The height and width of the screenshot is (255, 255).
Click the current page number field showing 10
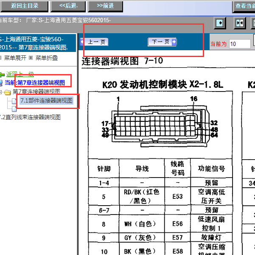[240, 44]
